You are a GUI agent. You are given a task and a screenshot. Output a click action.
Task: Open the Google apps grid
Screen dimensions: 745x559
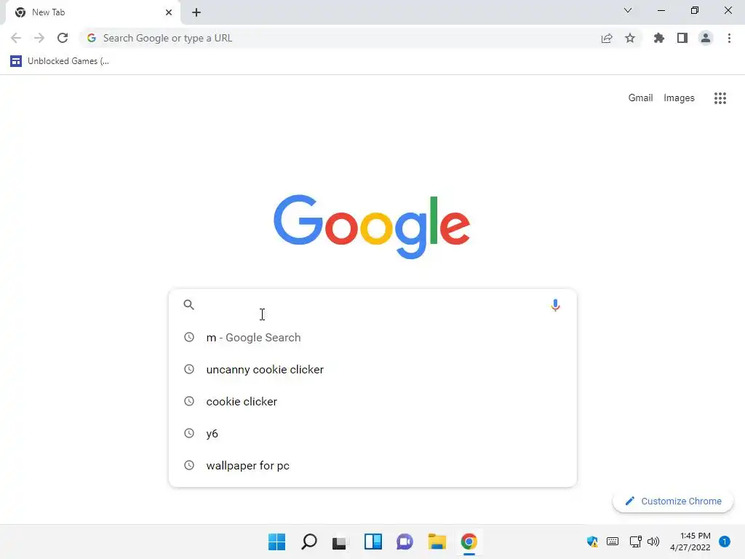tap(720, 98)
